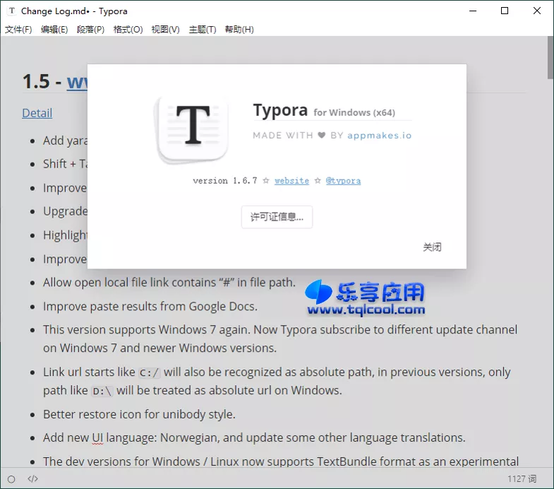Click 'Improve paste results from Google Docs' line
This screenshot has height=489, width=554.
point(150,306)
